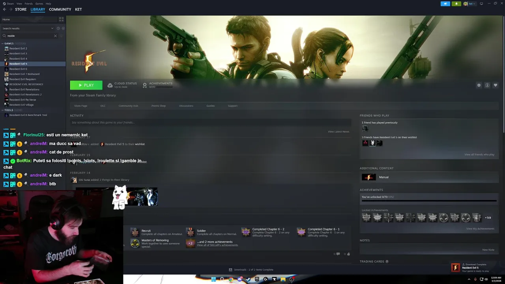This screenshot has height=284, width=505.
Task: Open the Downloads status bar
Action: pyautogui.click(x=251, y=270)
